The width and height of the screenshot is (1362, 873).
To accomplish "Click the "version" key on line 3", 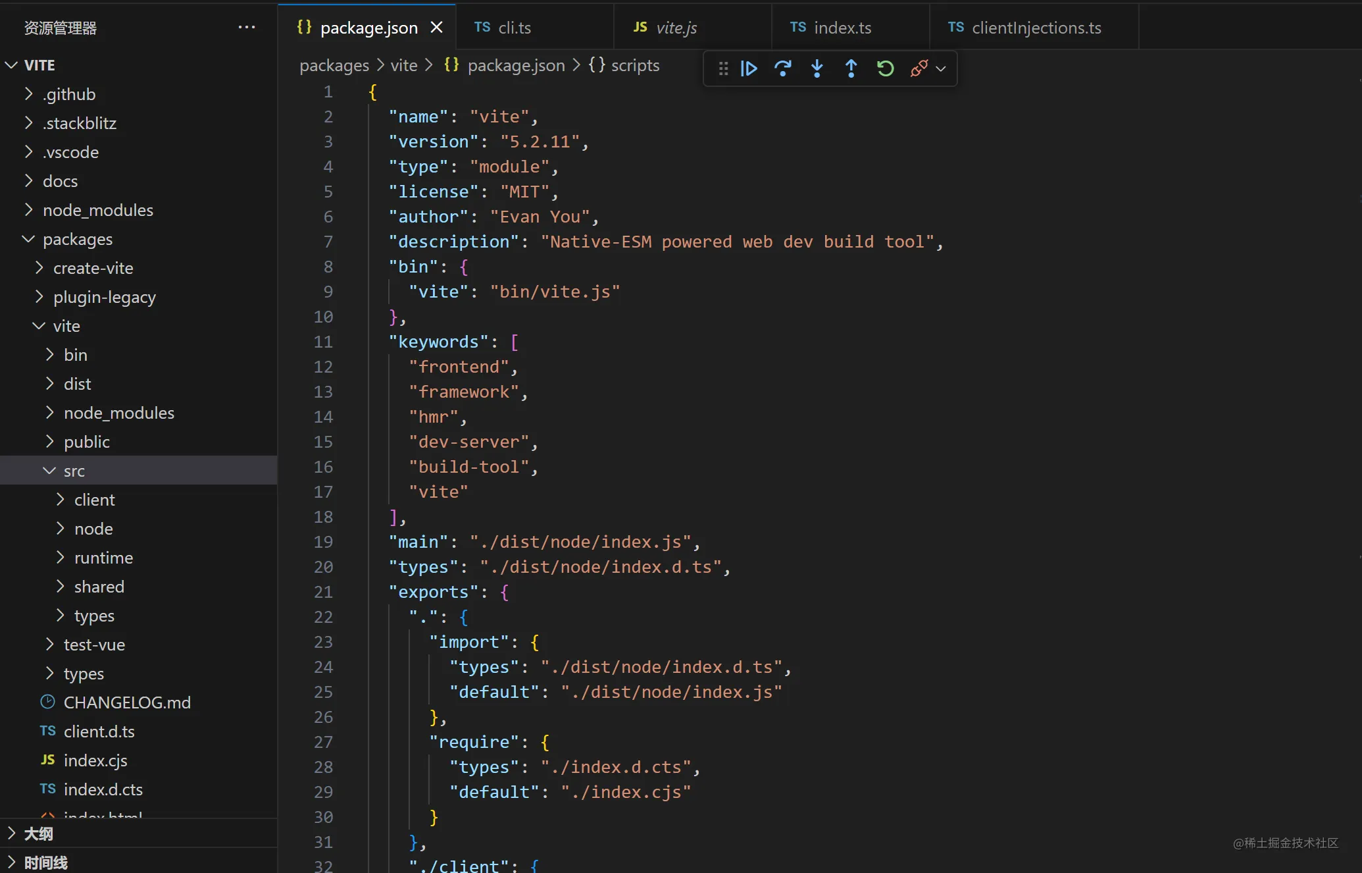I will (433, 142).
